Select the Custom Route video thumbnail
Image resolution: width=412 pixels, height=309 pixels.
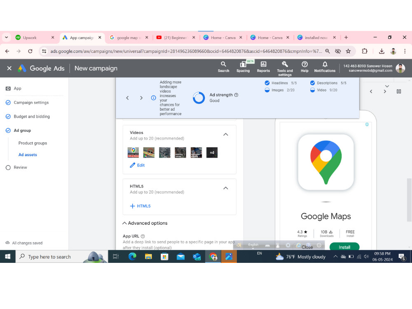[196, 153]
